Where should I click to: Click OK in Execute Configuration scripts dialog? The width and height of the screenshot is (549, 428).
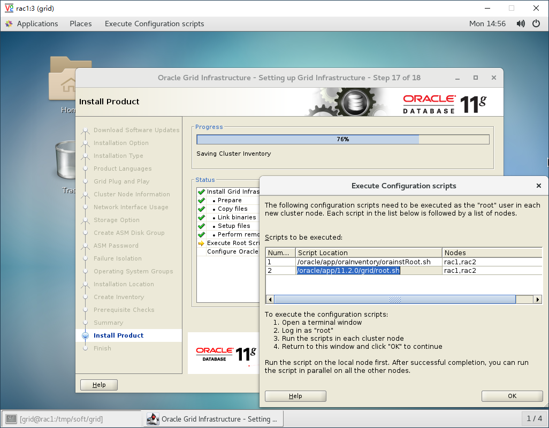[x=512, y=396]
